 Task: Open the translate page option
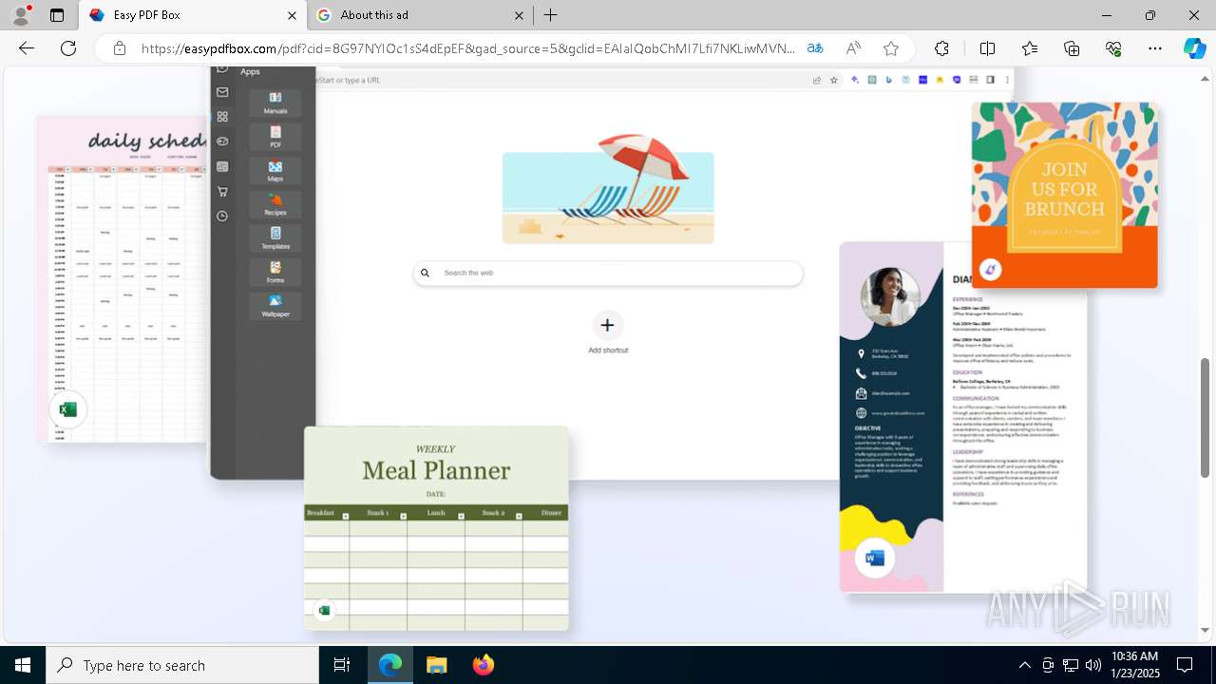[815, 48]
